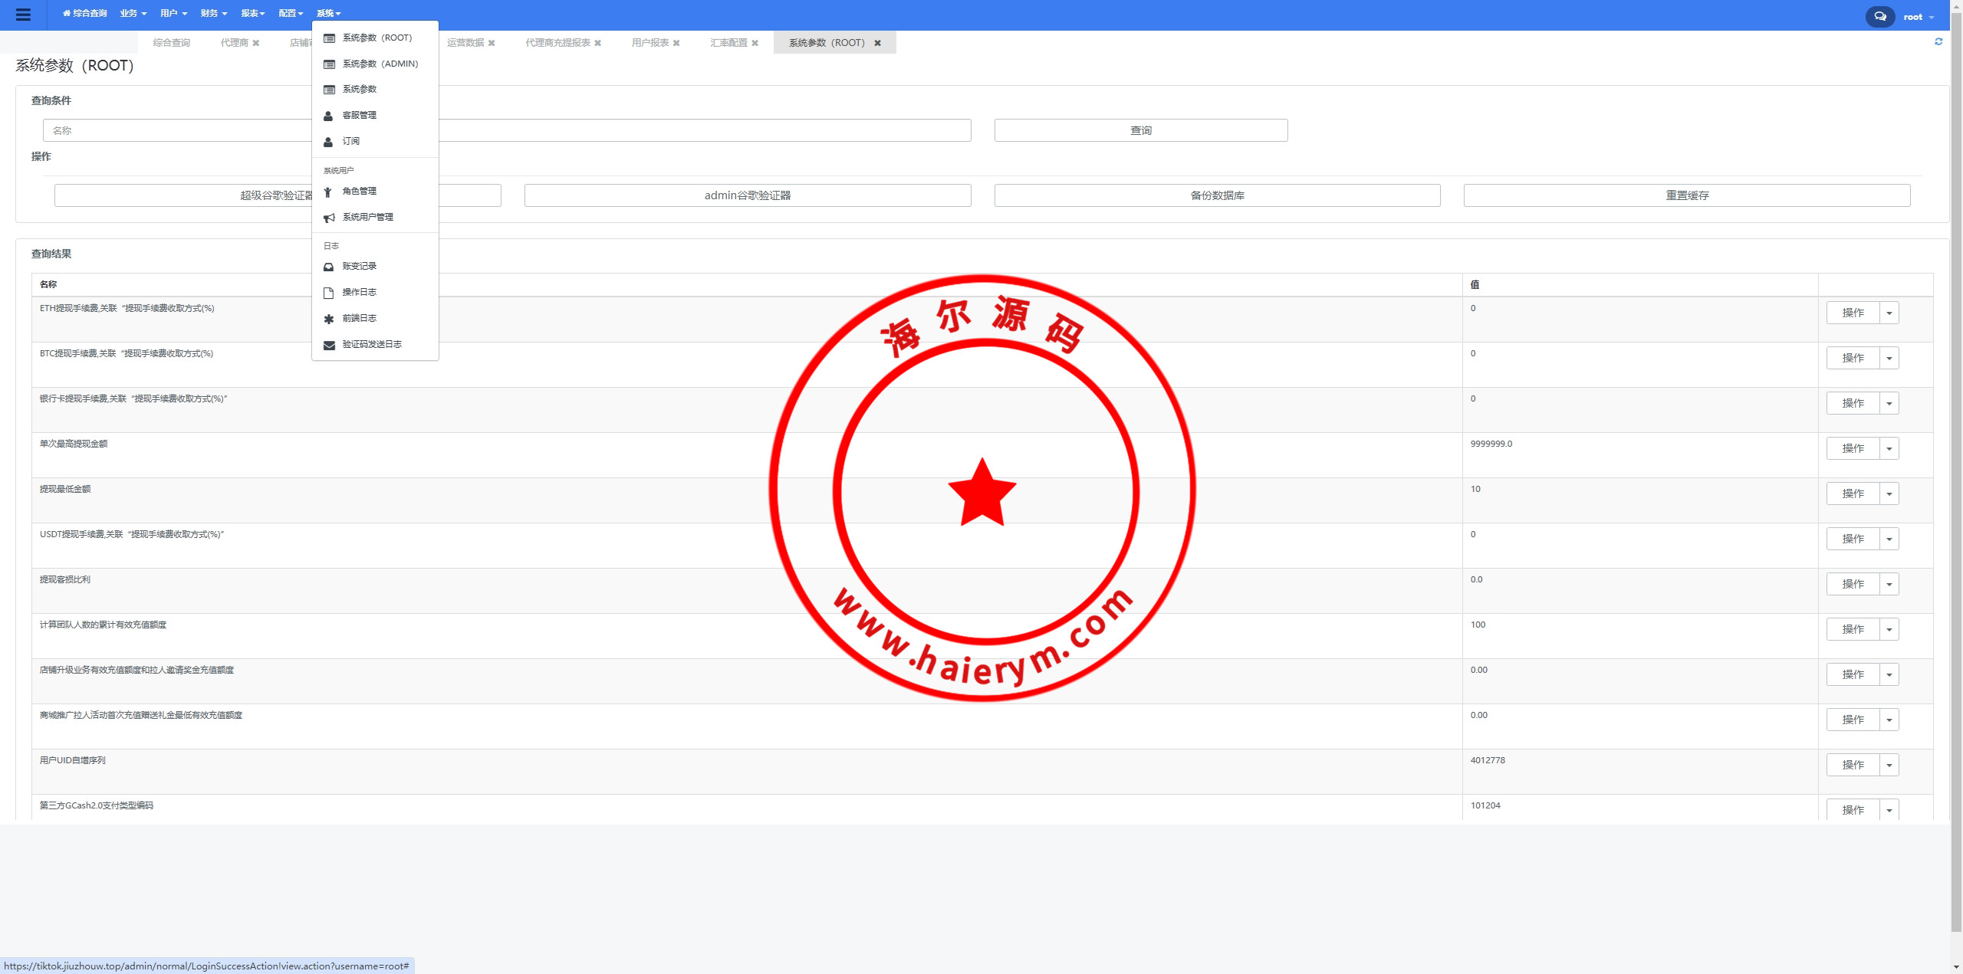This screenshot has height=974, width=1963.
Task: Choose 系统参数（ADMIN） menu item
Action: [380, 64]
